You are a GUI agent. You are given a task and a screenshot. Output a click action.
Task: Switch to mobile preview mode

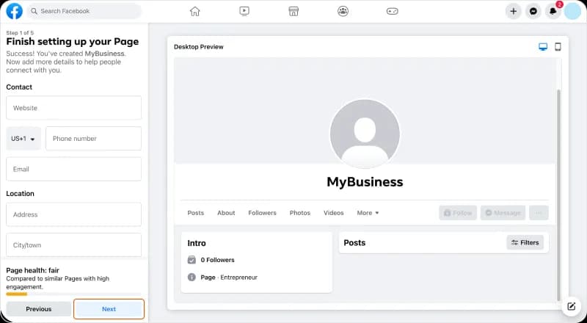point(558,47)
